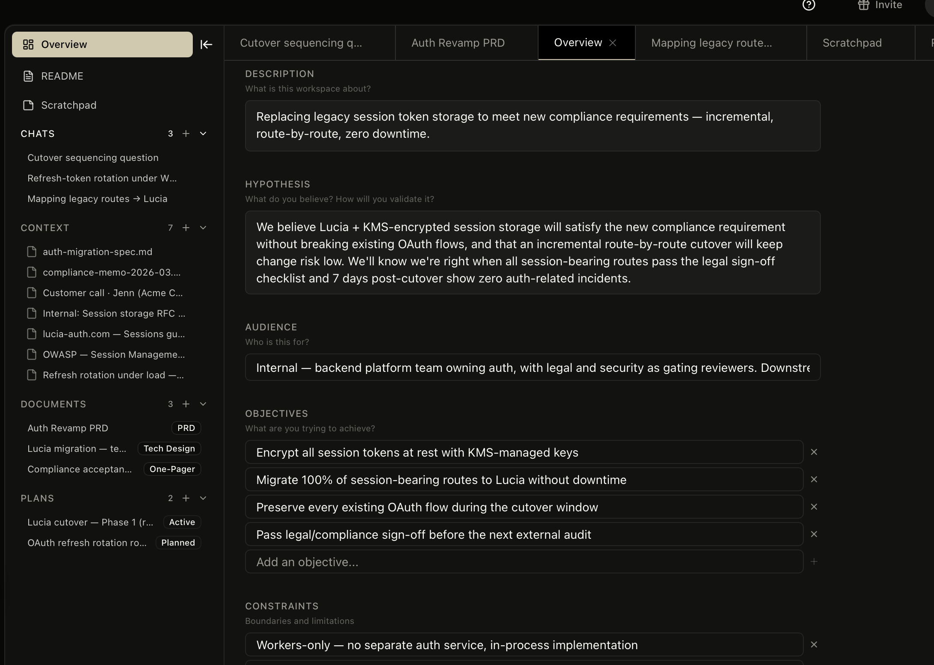Click the Overview grid icon in the sidebar
Image resolution: width=934 pixels, height=665 pixels.
pos(28,44)
